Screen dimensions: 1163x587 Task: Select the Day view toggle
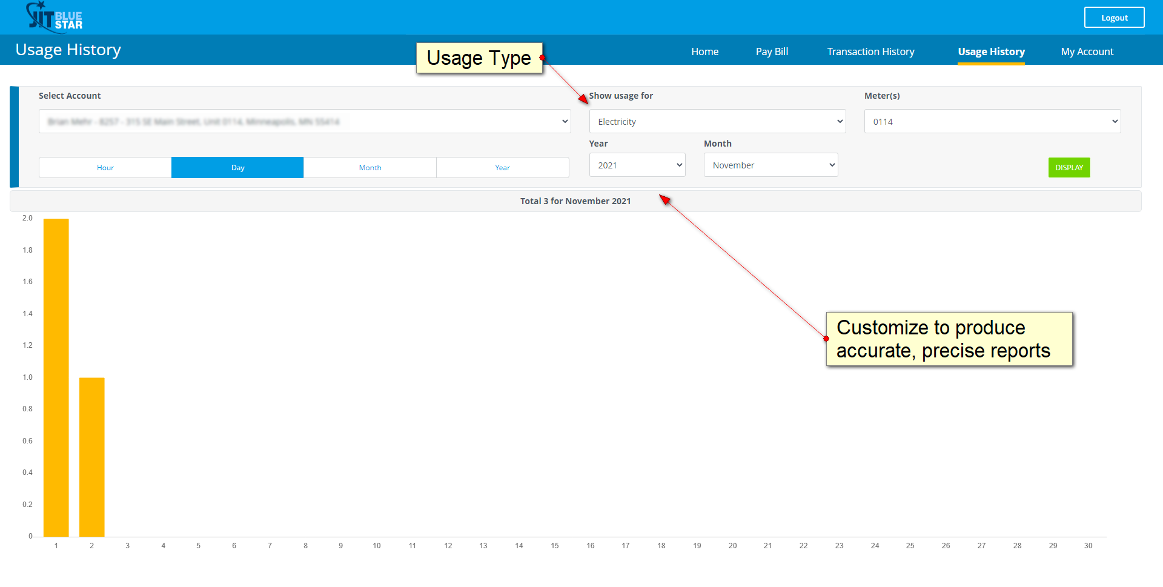point(237,168)
